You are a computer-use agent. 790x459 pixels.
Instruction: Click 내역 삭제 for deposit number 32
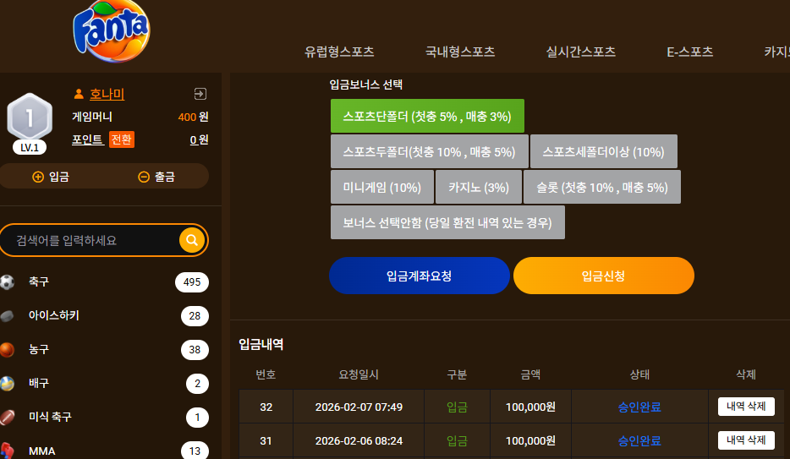[746, 407]
